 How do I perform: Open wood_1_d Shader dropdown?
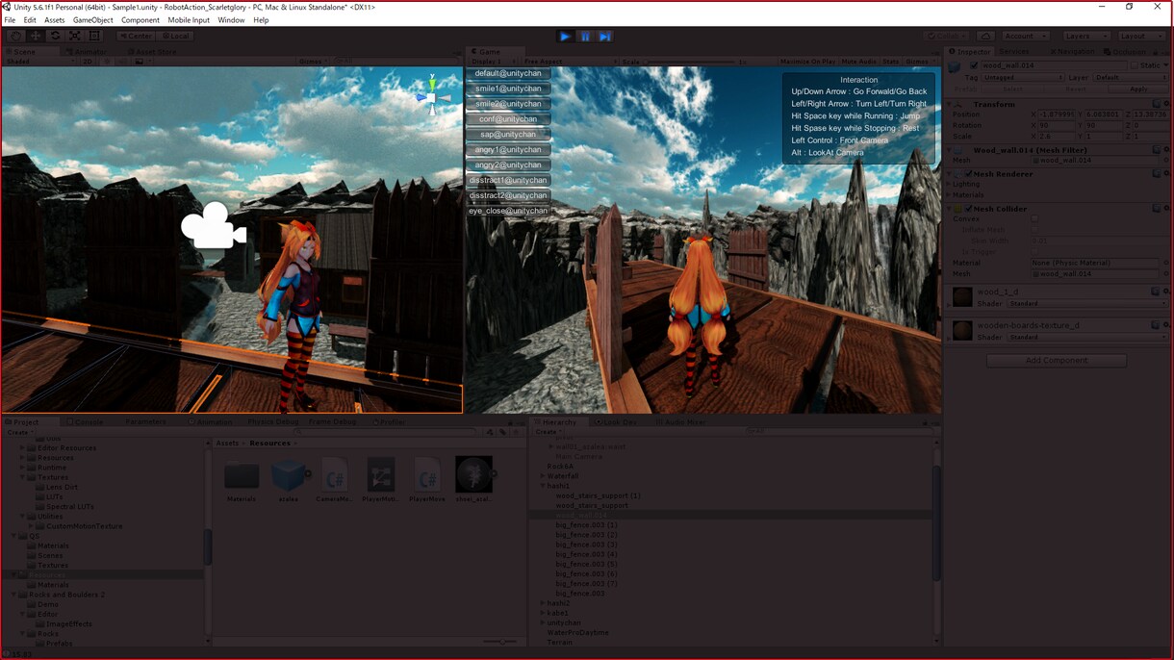point(1086,304)
